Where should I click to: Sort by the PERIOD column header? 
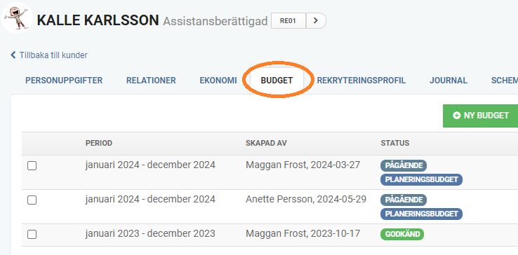coord(99,143)
